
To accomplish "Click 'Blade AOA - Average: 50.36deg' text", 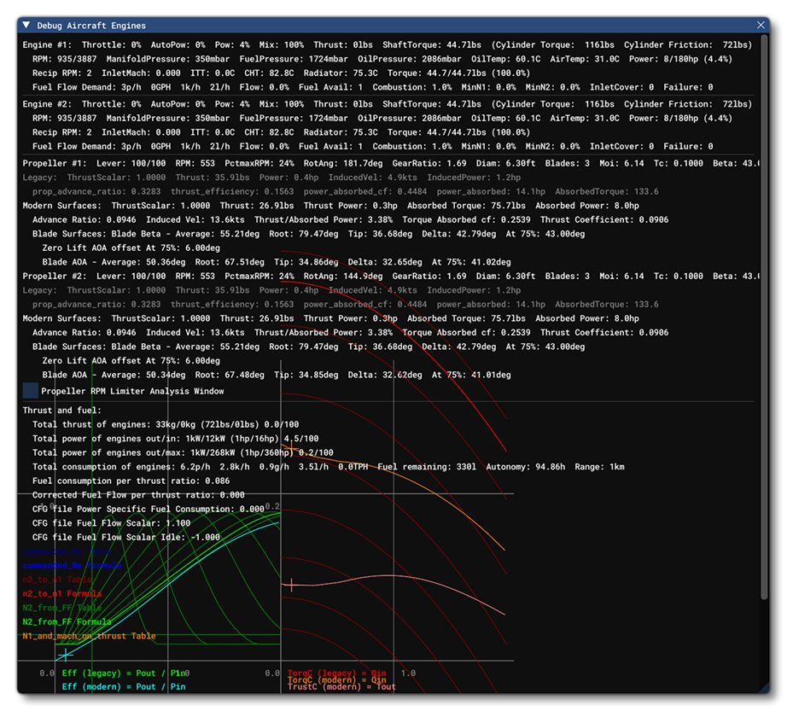I will coord(114,262).
